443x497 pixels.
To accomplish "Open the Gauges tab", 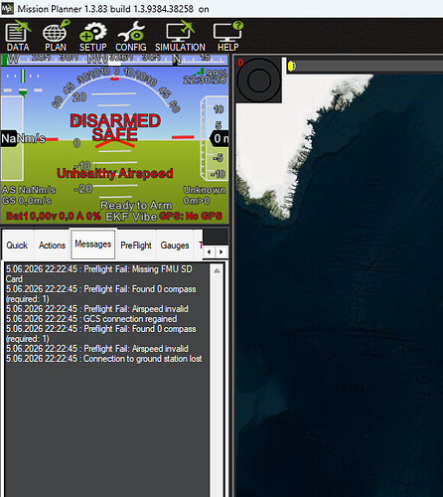I will coord(175,246).
